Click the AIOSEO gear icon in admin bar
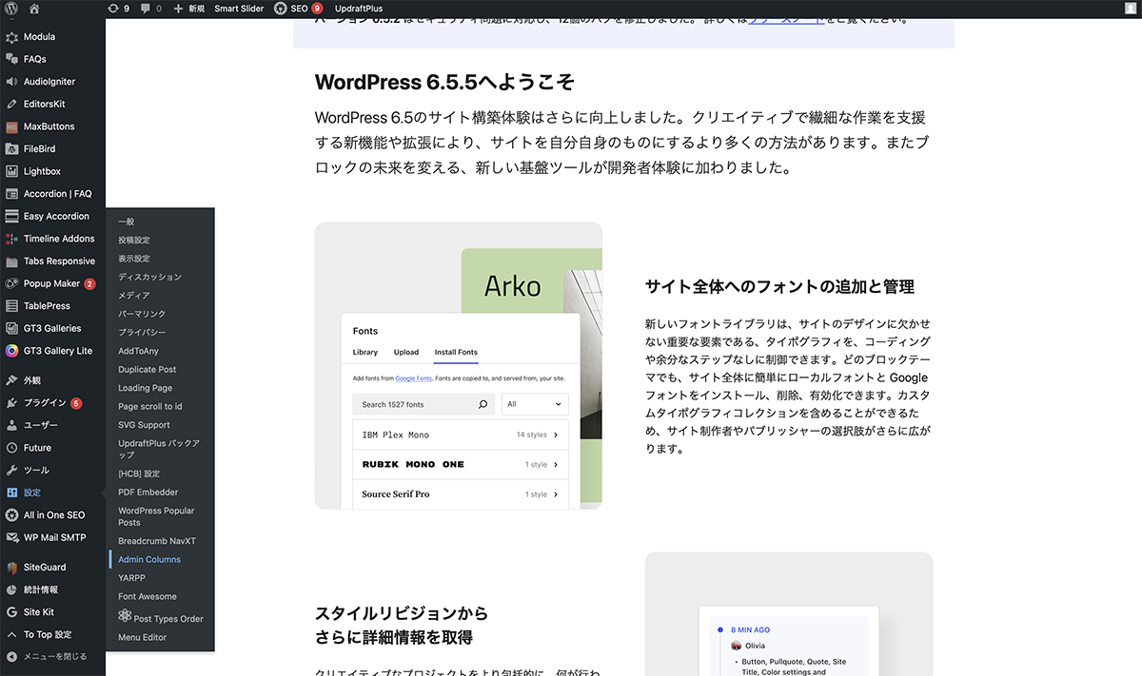The width and height of the screenshot is (1142, 676). click(281, 9)
